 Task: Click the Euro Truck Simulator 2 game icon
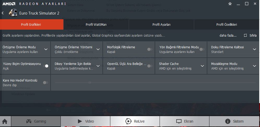(13, 13)
